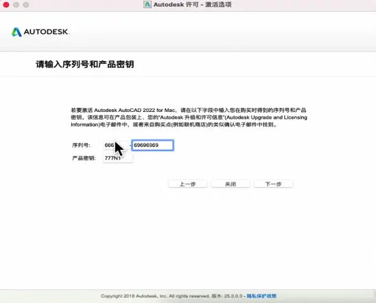Click the Autodesk logo in header
This screenshot has height=303, width=376.
[x=40, y=32]
